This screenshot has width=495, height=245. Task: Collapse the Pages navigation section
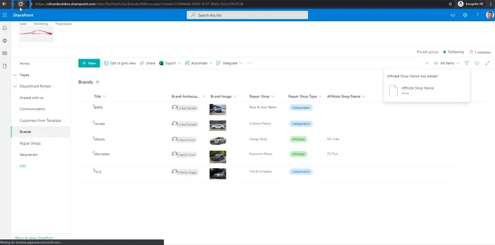point(15,75)
